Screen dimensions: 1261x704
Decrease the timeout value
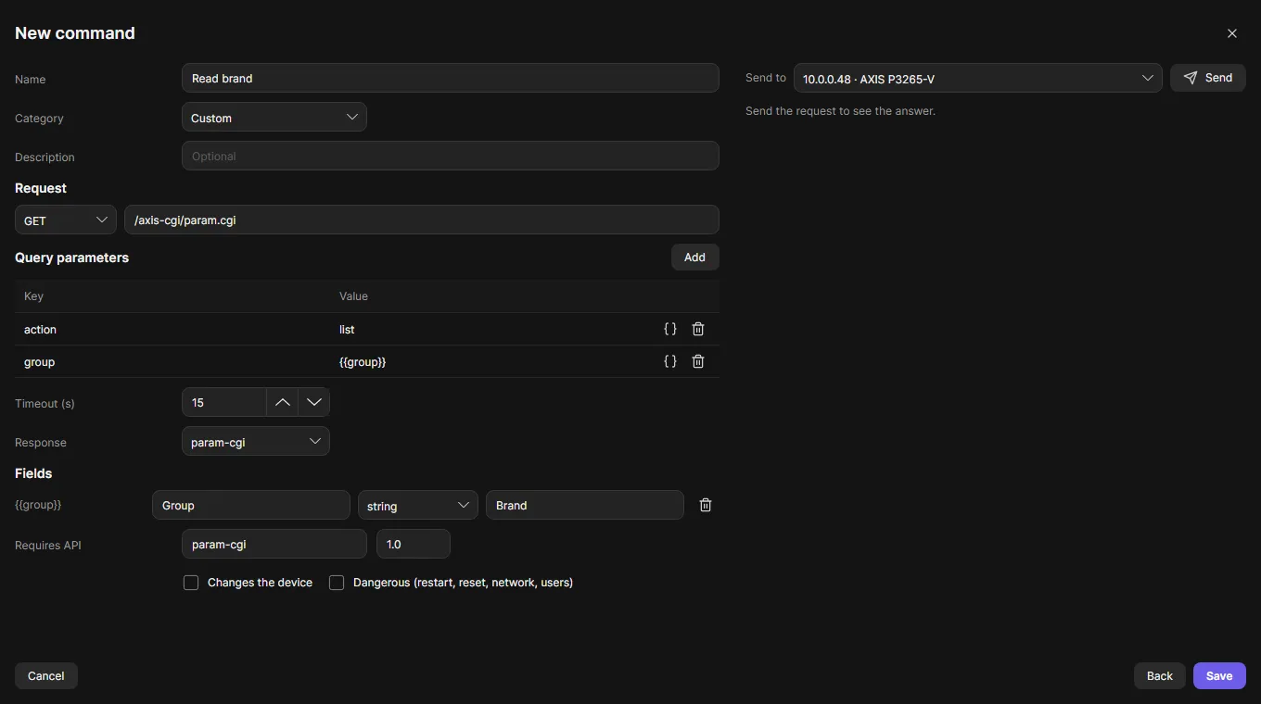[314, 402]
